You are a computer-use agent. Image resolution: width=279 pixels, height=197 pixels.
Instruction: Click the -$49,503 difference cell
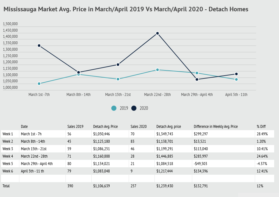[201, 164]
